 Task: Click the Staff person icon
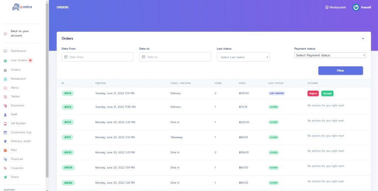point(5,115)
